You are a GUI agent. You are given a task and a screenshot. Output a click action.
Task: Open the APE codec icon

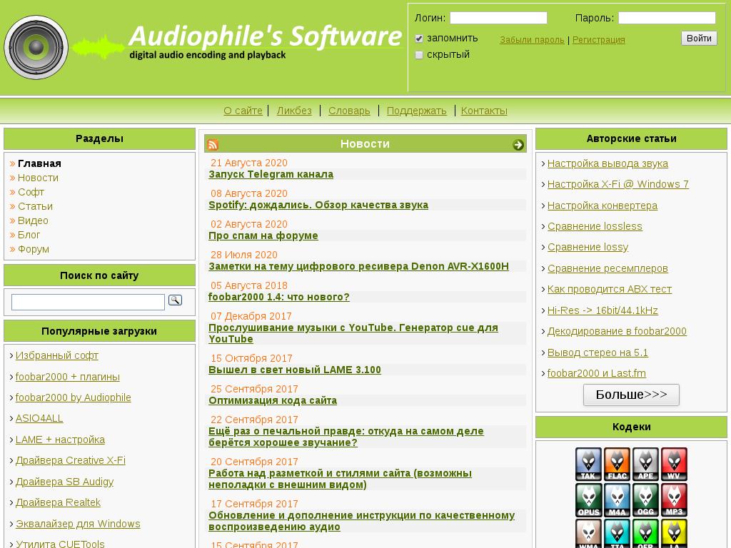point(645,464)
